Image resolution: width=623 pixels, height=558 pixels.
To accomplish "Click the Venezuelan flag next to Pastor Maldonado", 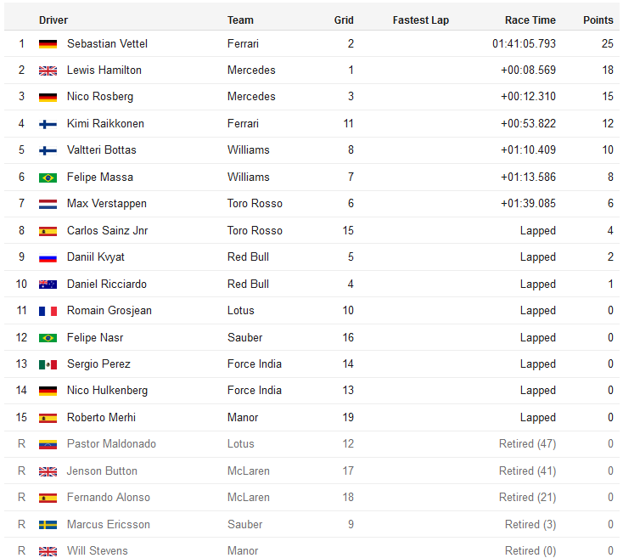I will (48, 444).
